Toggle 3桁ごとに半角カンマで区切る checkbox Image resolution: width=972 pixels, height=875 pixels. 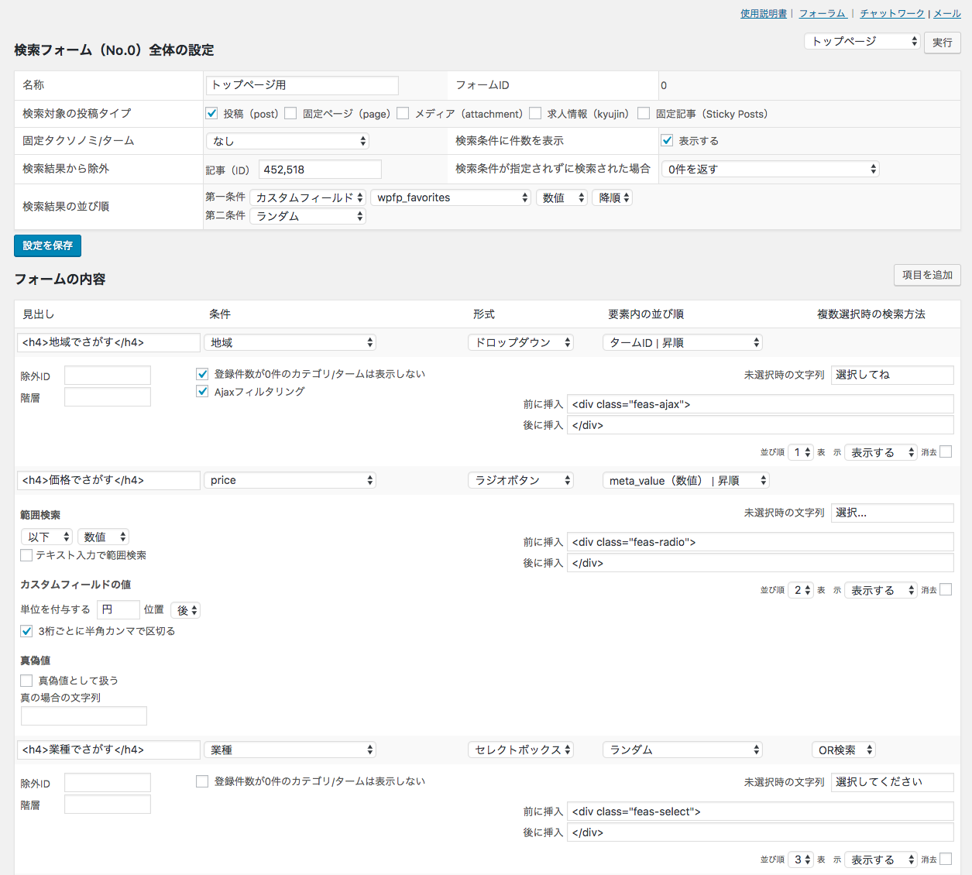(26, 631)
